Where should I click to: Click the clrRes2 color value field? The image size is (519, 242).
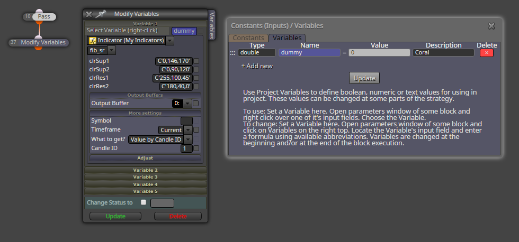[x=176, y=87]
